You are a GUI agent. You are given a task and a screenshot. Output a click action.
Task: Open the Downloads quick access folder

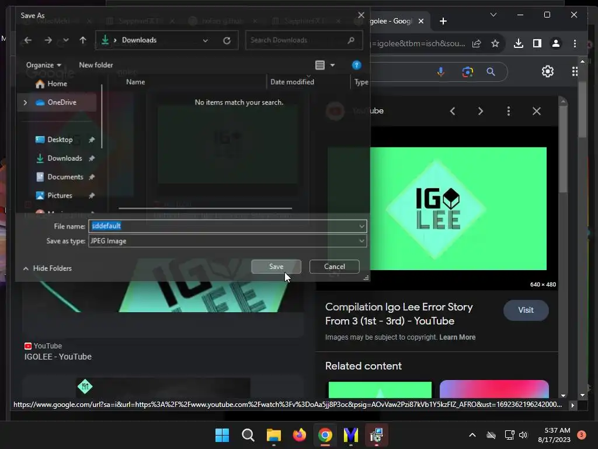tap(64, 158)
